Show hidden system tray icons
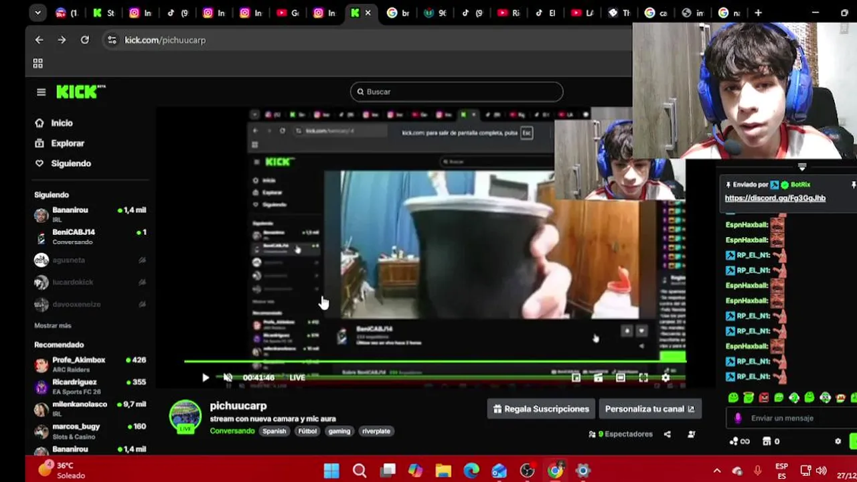This screenshot has width=857, height=482. (x=717, y=471)
